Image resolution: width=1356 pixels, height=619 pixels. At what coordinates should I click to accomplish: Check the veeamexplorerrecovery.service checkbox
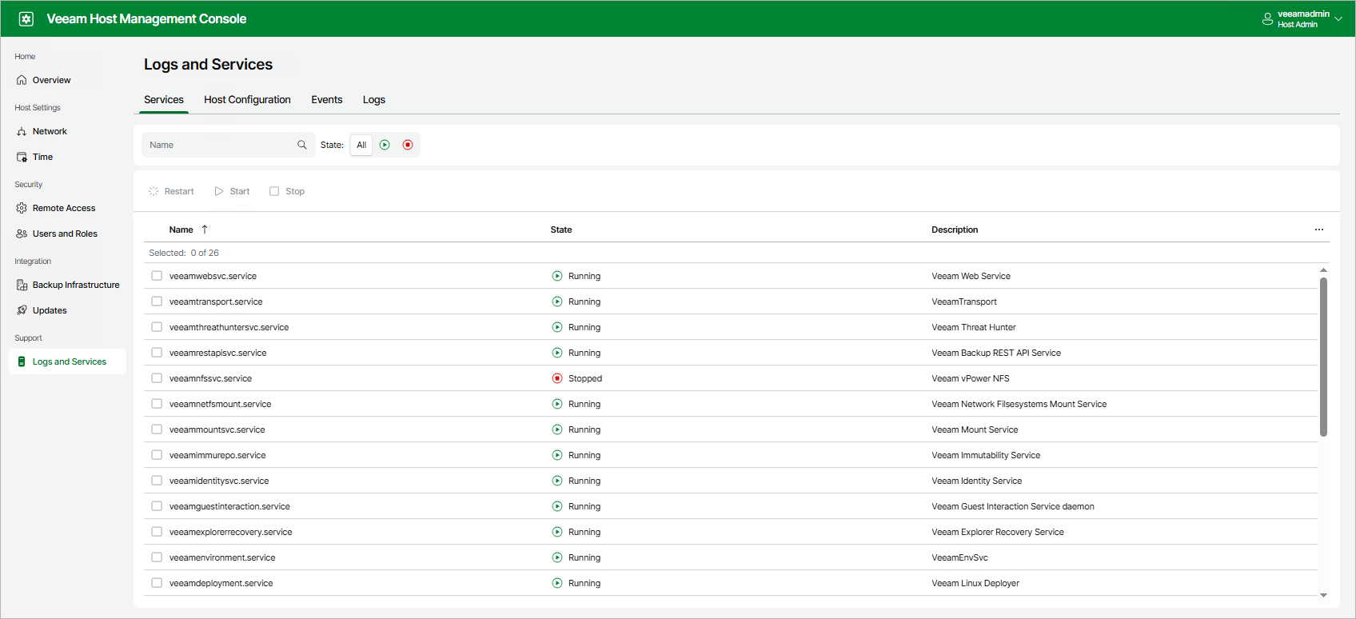click(x=157, y=532)
